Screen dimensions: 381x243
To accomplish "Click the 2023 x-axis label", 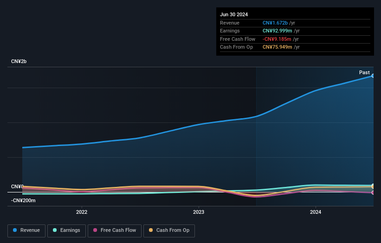I will tap(199, 212).
